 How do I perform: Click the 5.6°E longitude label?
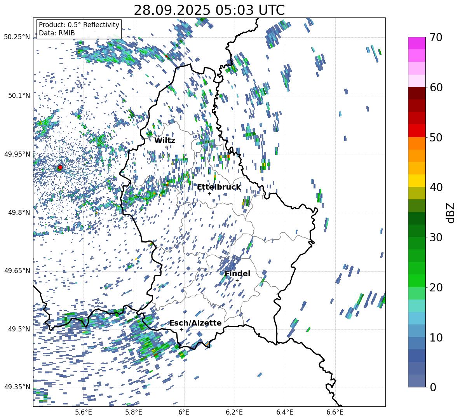[83, 412]
